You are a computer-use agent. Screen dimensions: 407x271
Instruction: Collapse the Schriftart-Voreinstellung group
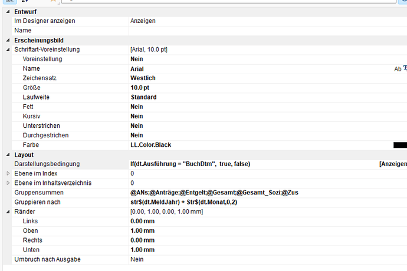[8, 49]
